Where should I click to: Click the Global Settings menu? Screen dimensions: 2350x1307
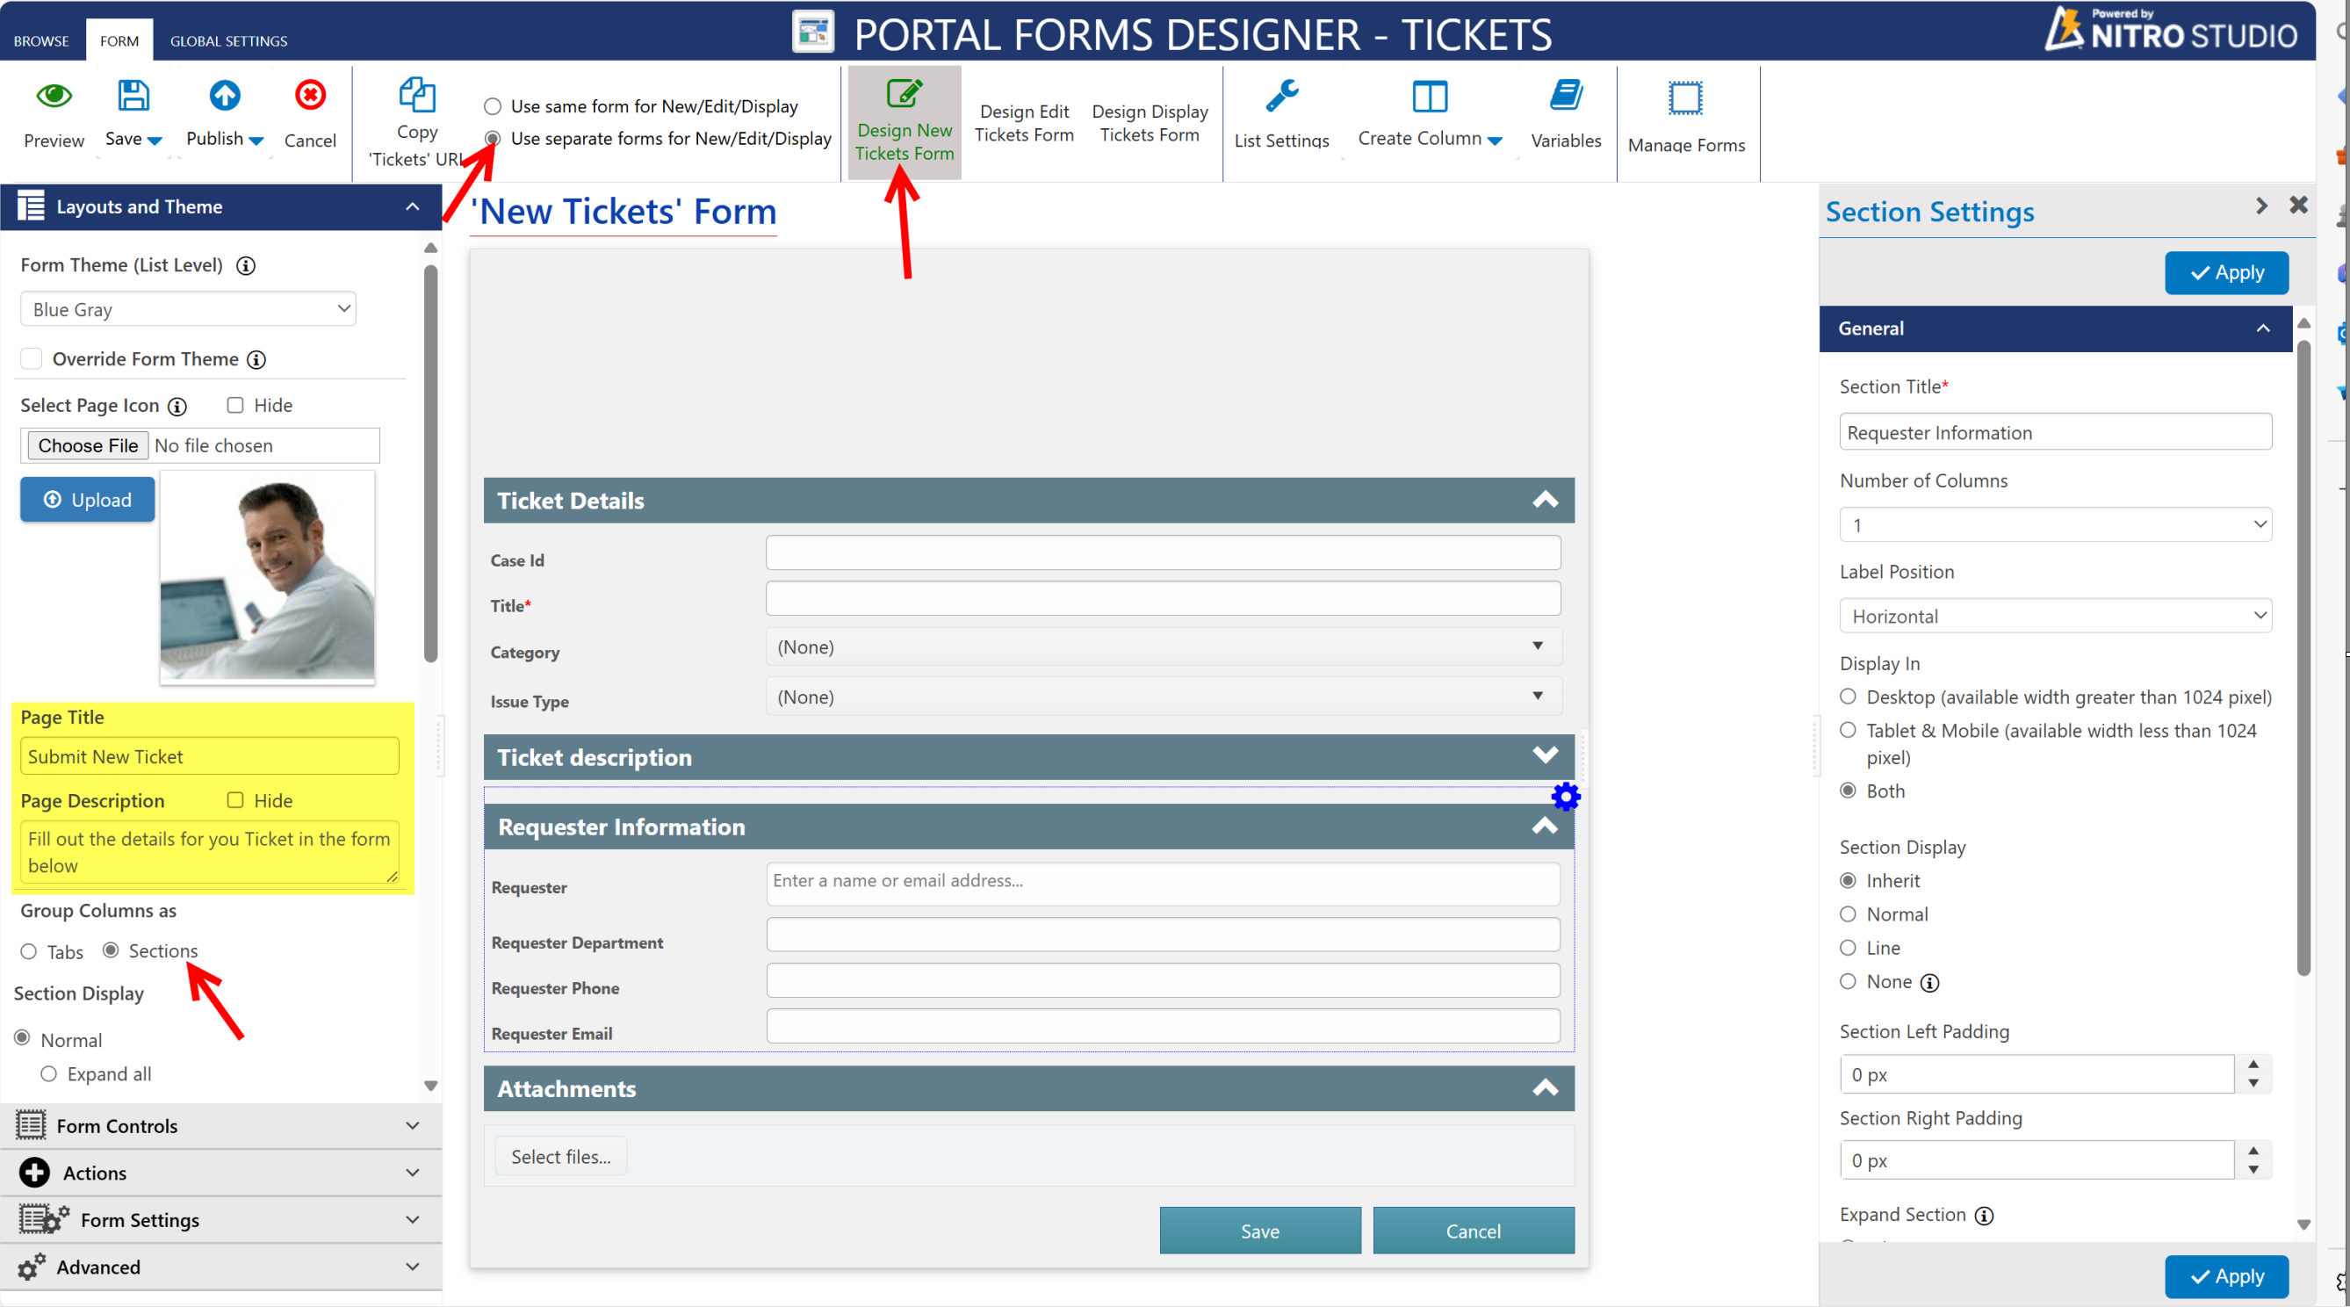tap(228, 40)
